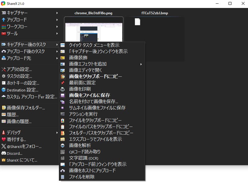Toggle 画像をクリップボードにコピー task
Viewport: 248px width, 183px height.
[x=102, y=77]
